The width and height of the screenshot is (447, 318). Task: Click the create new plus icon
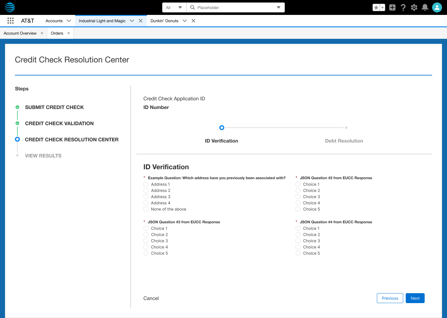click(392, 7)
